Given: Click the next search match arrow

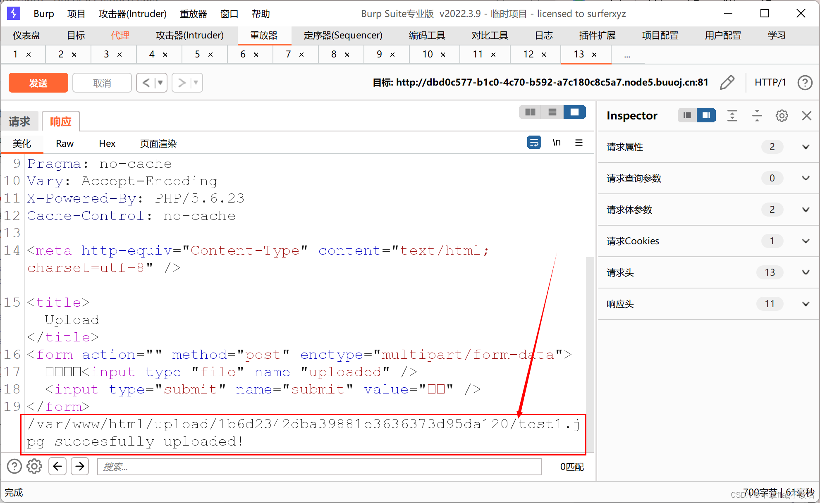Looking at the screenshot, I should [x=80, y=466].
